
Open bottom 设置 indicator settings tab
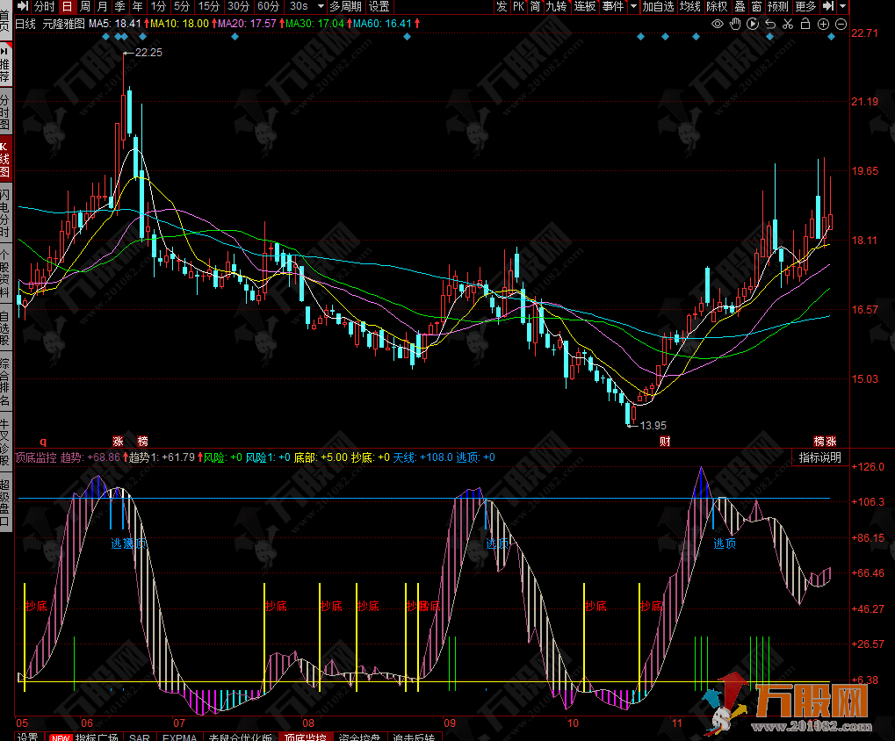(28, 737)
